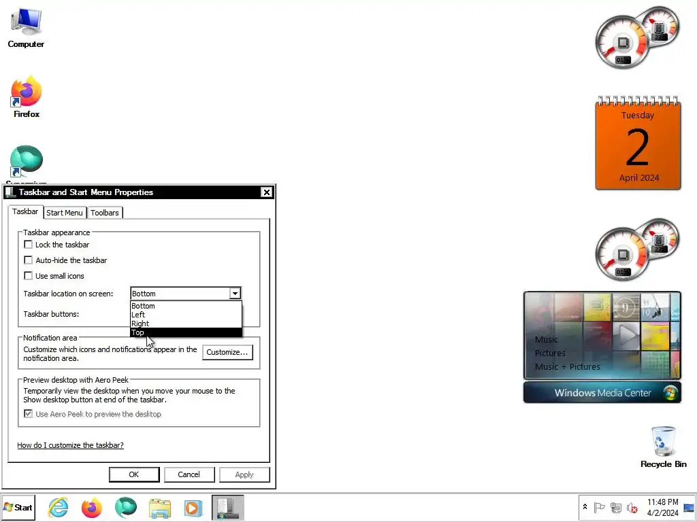Click the lower CPU meter gadget
The height and width of the screenshot is (522, 697).
coord(637,249)
